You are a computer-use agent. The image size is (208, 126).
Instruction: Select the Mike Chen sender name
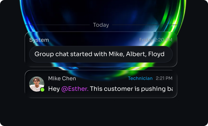62,78
